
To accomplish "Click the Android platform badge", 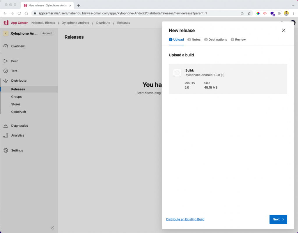I will coord(47,33).
